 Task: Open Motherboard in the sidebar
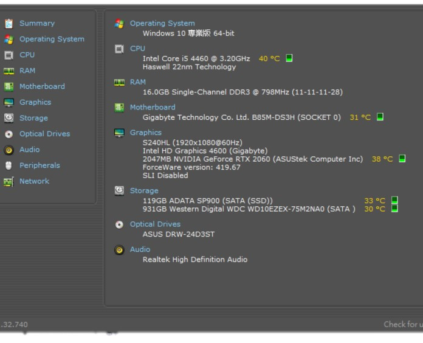pos(42,86)
